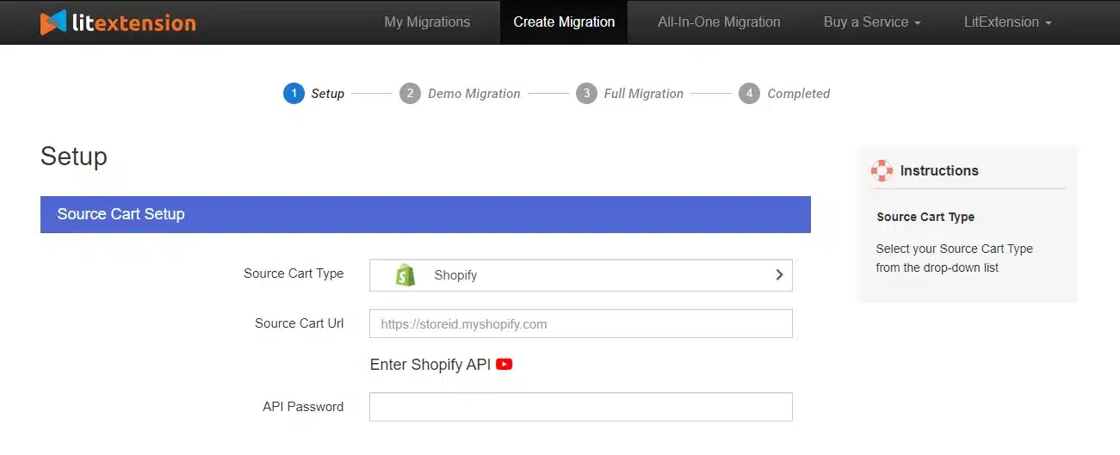Open the YouTube video icon link
This screenshot has height=455, width=1120.
(504, 365)
